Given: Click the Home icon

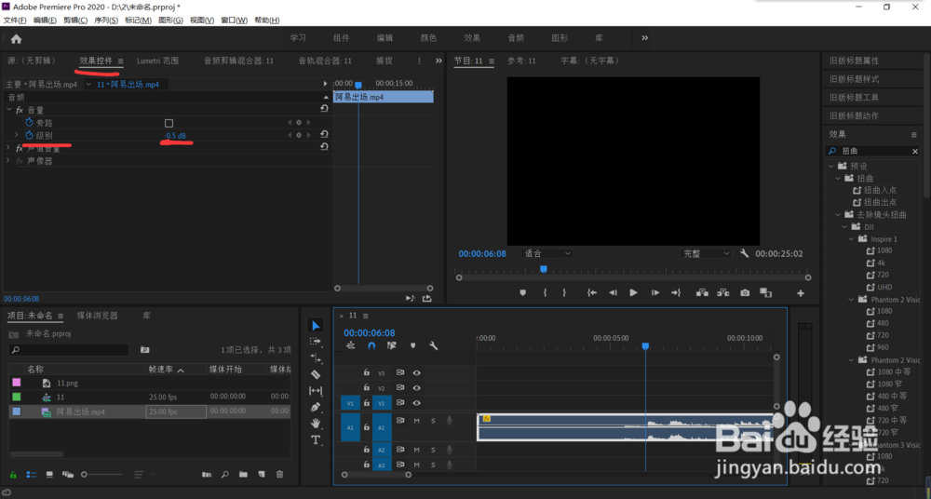Looking at the screenshot, I should 16,38.
